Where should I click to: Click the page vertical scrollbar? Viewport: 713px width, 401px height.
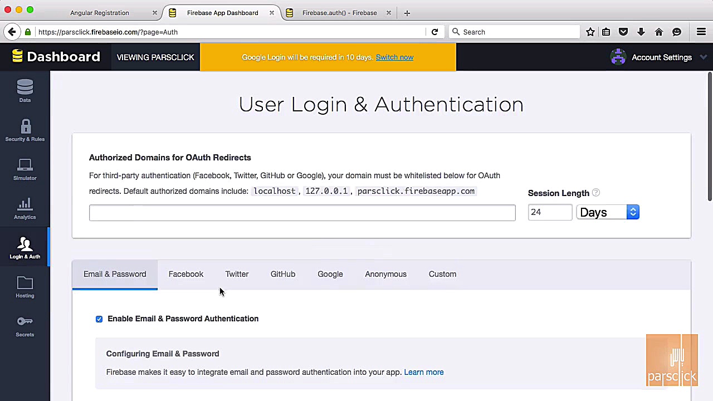[710, 136]
